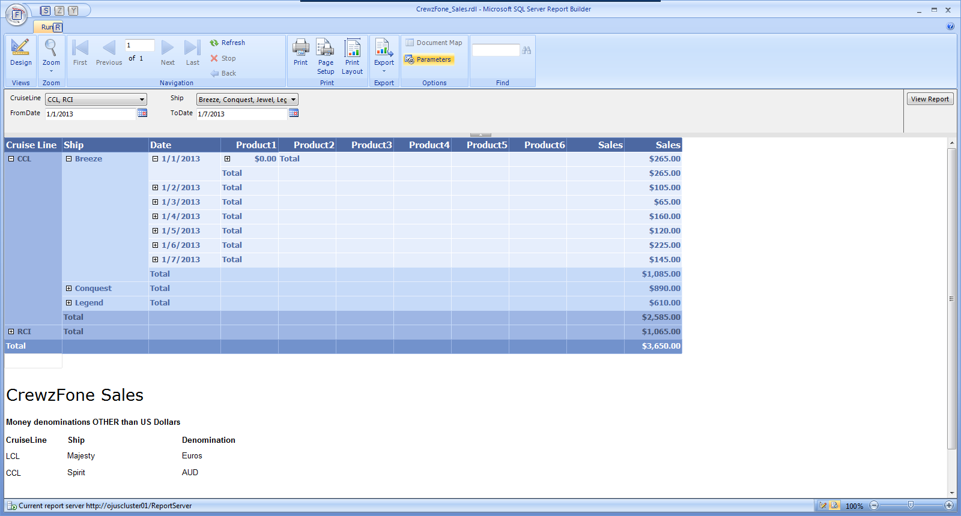Click the report server status icon
Image resolution: width=961 pixels, height=516 pixels.
(x=11, y=506)
